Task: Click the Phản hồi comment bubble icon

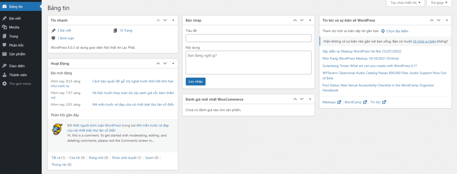Action: click(x=4, y=45)
